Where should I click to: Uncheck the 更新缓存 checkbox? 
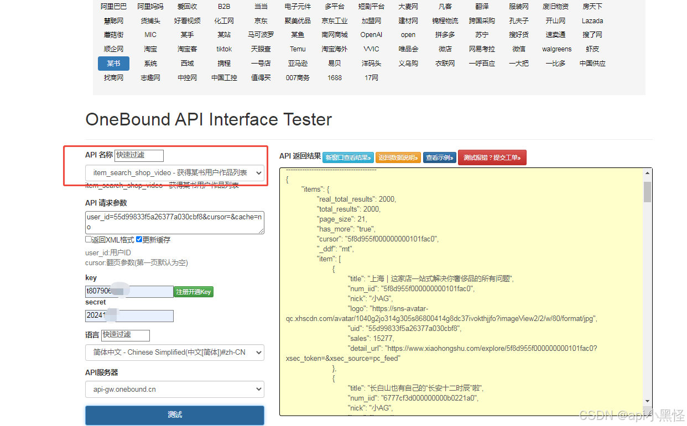pos(139,240)
